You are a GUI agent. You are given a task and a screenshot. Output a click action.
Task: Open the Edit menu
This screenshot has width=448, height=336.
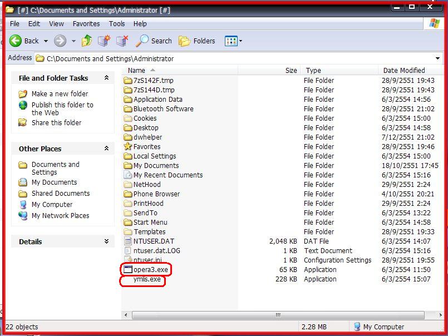pyautogui.click(x=34, y=24)
